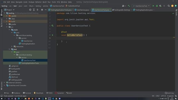The image size is (178, 100).
Task: Open the File menu
Action: tap(5, 2)
